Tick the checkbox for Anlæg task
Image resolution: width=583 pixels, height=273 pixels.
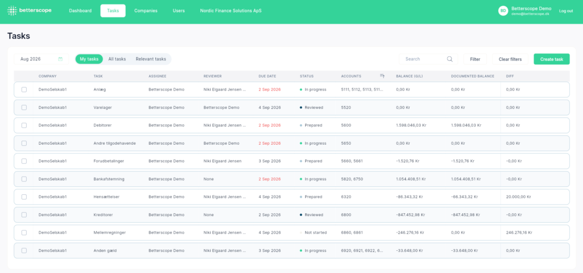[x=24, y=89]
